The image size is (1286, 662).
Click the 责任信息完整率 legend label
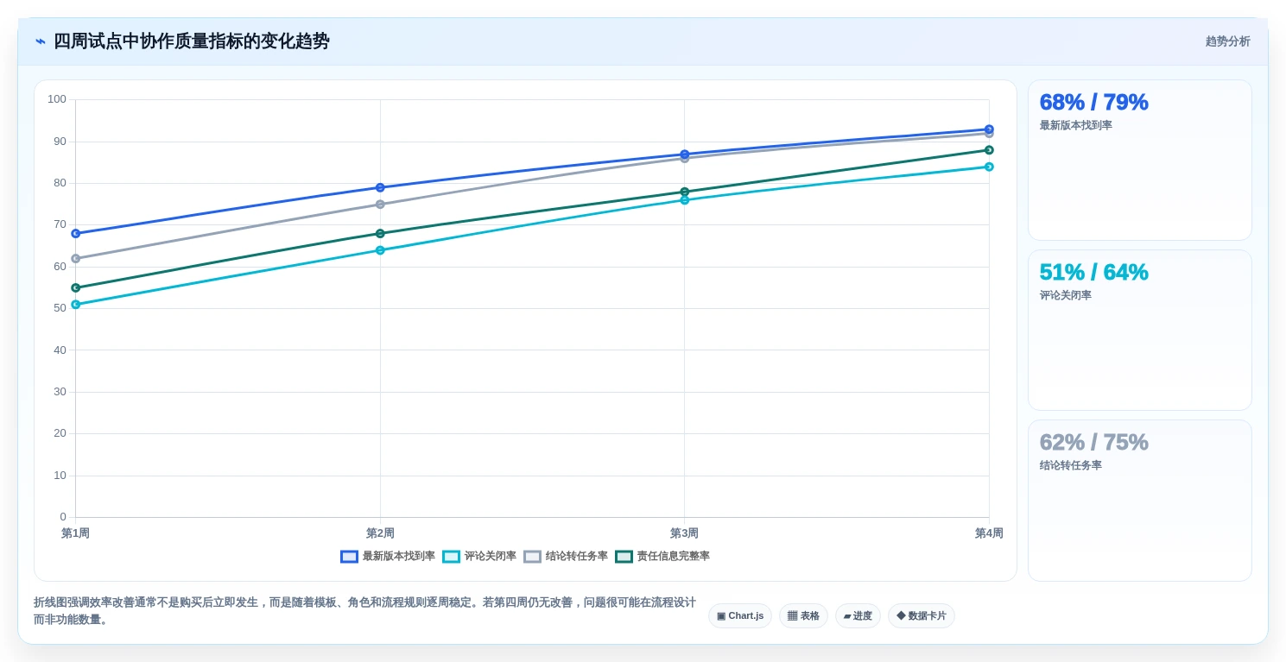click(x=674, y=557)
